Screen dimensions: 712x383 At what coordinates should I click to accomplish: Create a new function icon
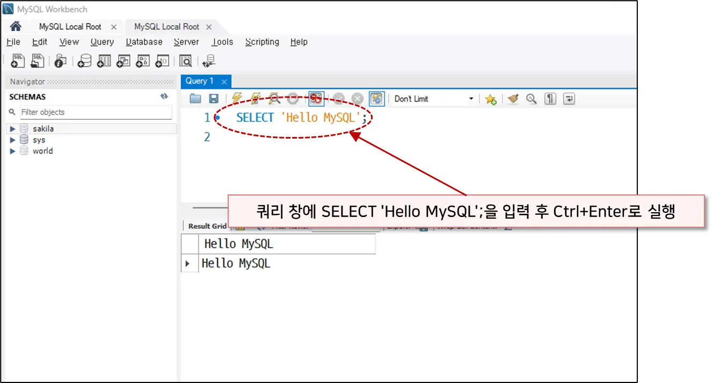[162, 61]
